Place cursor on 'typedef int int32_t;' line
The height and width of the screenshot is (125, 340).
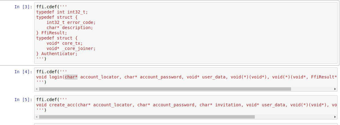point(64,12)
